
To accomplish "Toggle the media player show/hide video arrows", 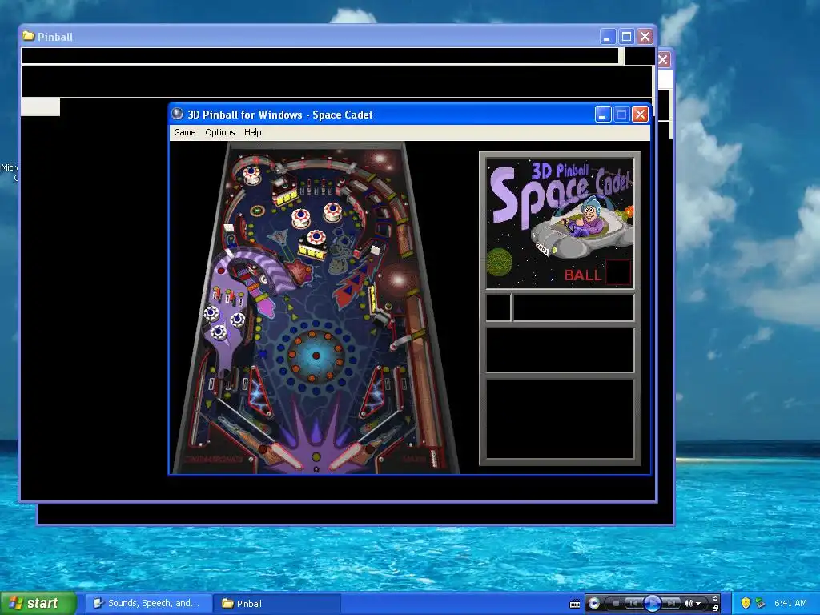I will (715, 598).
